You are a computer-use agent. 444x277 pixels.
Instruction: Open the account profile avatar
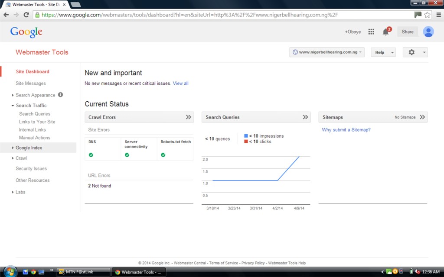point(428,32)
